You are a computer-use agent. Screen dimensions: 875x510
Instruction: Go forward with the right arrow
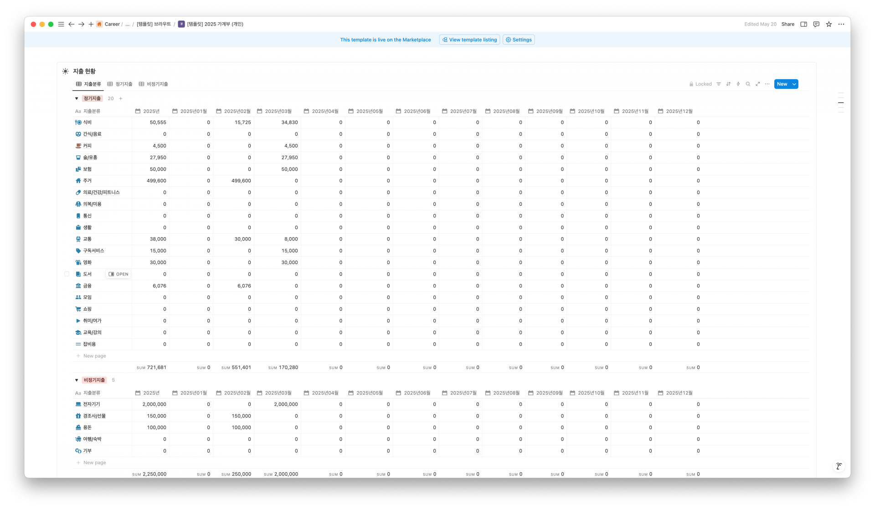click(x=81, y=24)
